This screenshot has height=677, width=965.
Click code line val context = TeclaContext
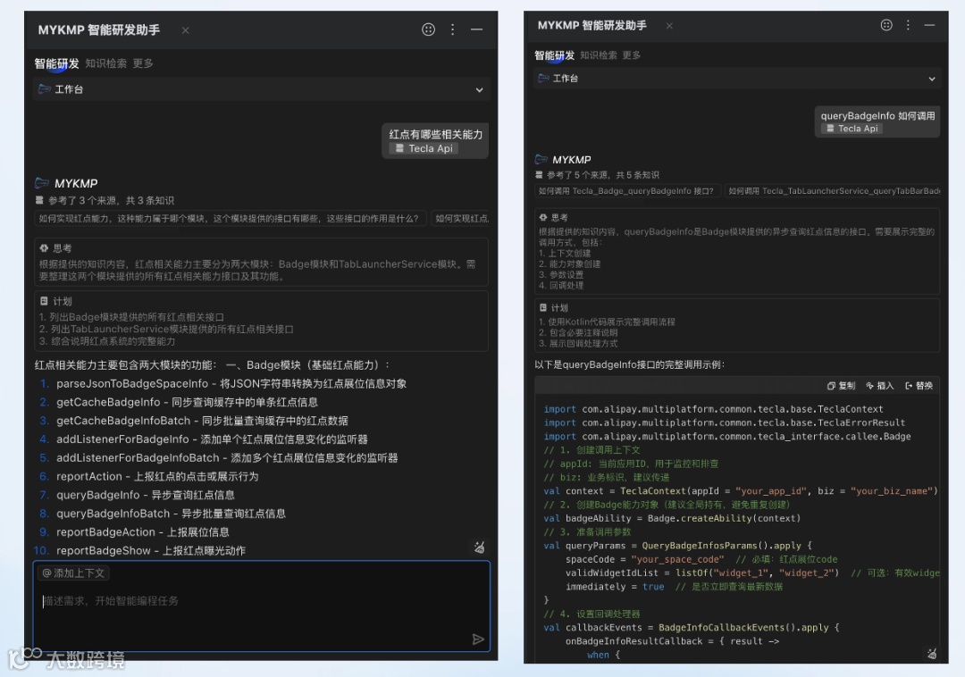click(741, 490)
